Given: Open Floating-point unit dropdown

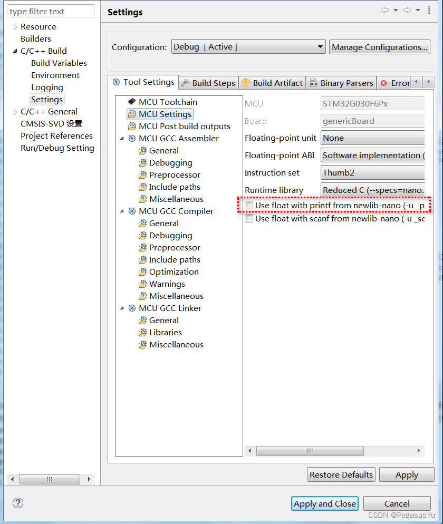Looking at the screenshot, I should click(x=372, y=138).
